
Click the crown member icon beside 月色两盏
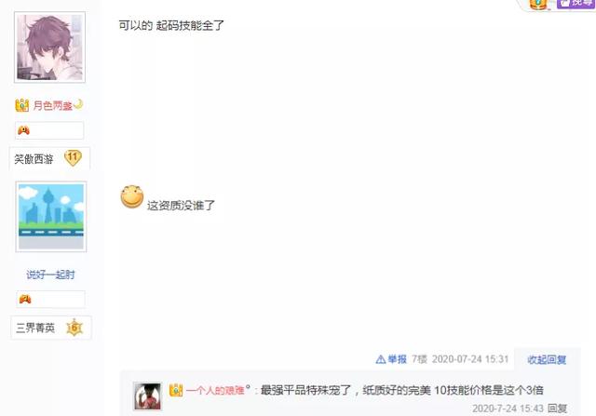pyautogui.click(x=22, y=105)
